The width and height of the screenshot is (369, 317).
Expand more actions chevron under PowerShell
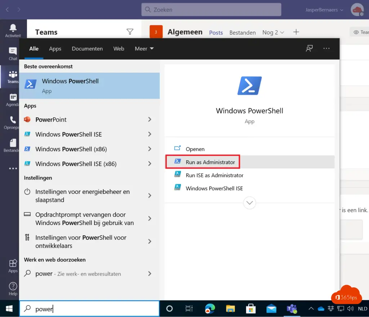(249, 203)
